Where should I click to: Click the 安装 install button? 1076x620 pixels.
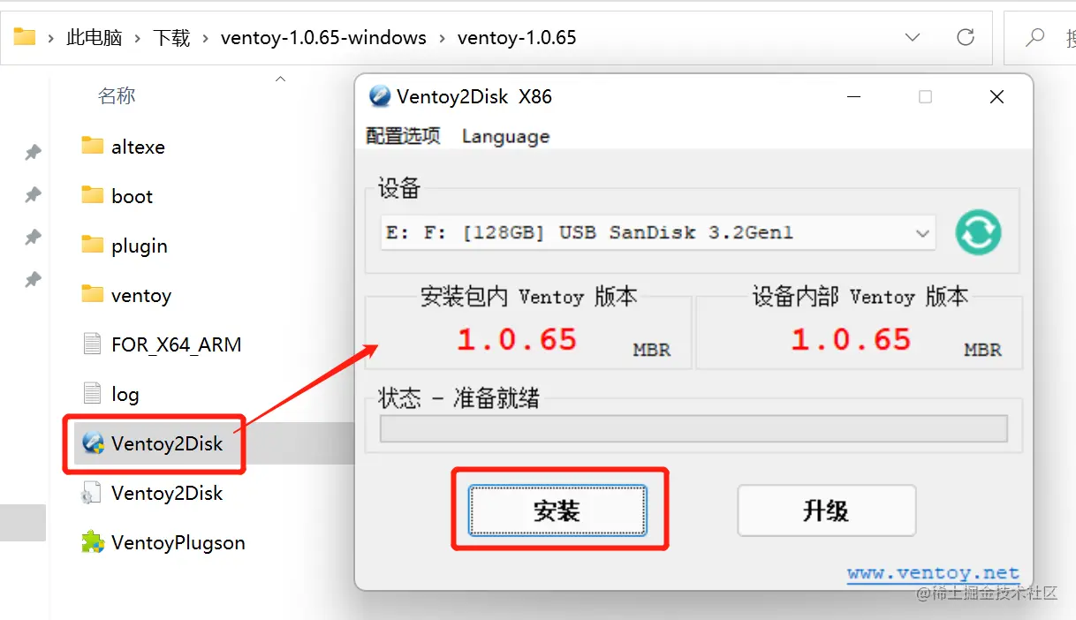557,510
